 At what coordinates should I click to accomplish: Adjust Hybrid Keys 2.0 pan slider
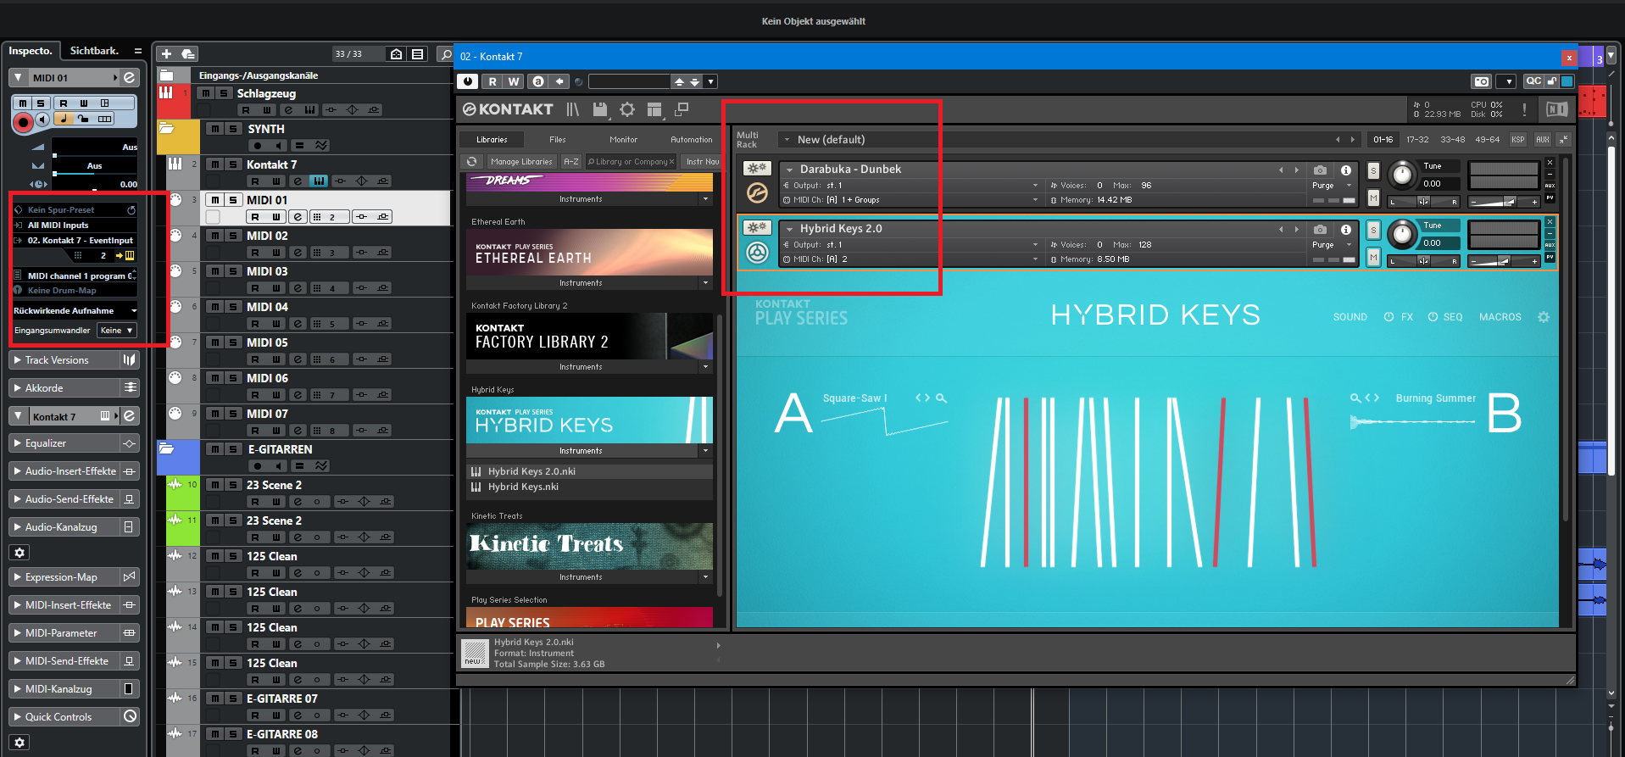(1423, 260)
